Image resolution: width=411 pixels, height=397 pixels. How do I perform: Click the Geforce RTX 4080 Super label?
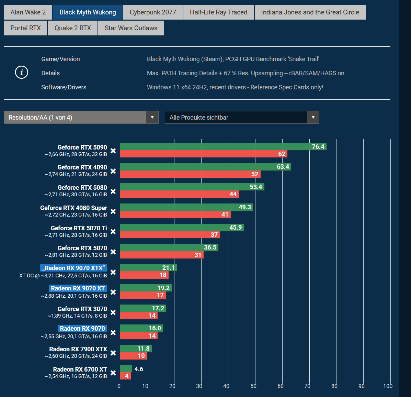(73, 208)
